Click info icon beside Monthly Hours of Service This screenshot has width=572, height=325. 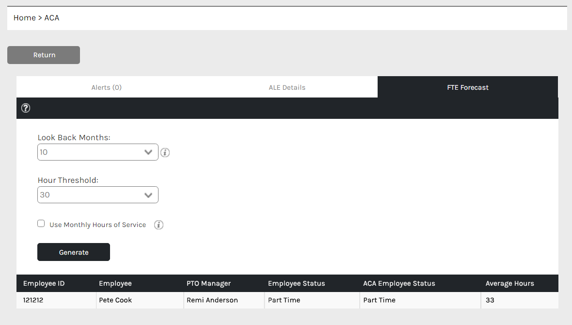click(x=159, y=225)
